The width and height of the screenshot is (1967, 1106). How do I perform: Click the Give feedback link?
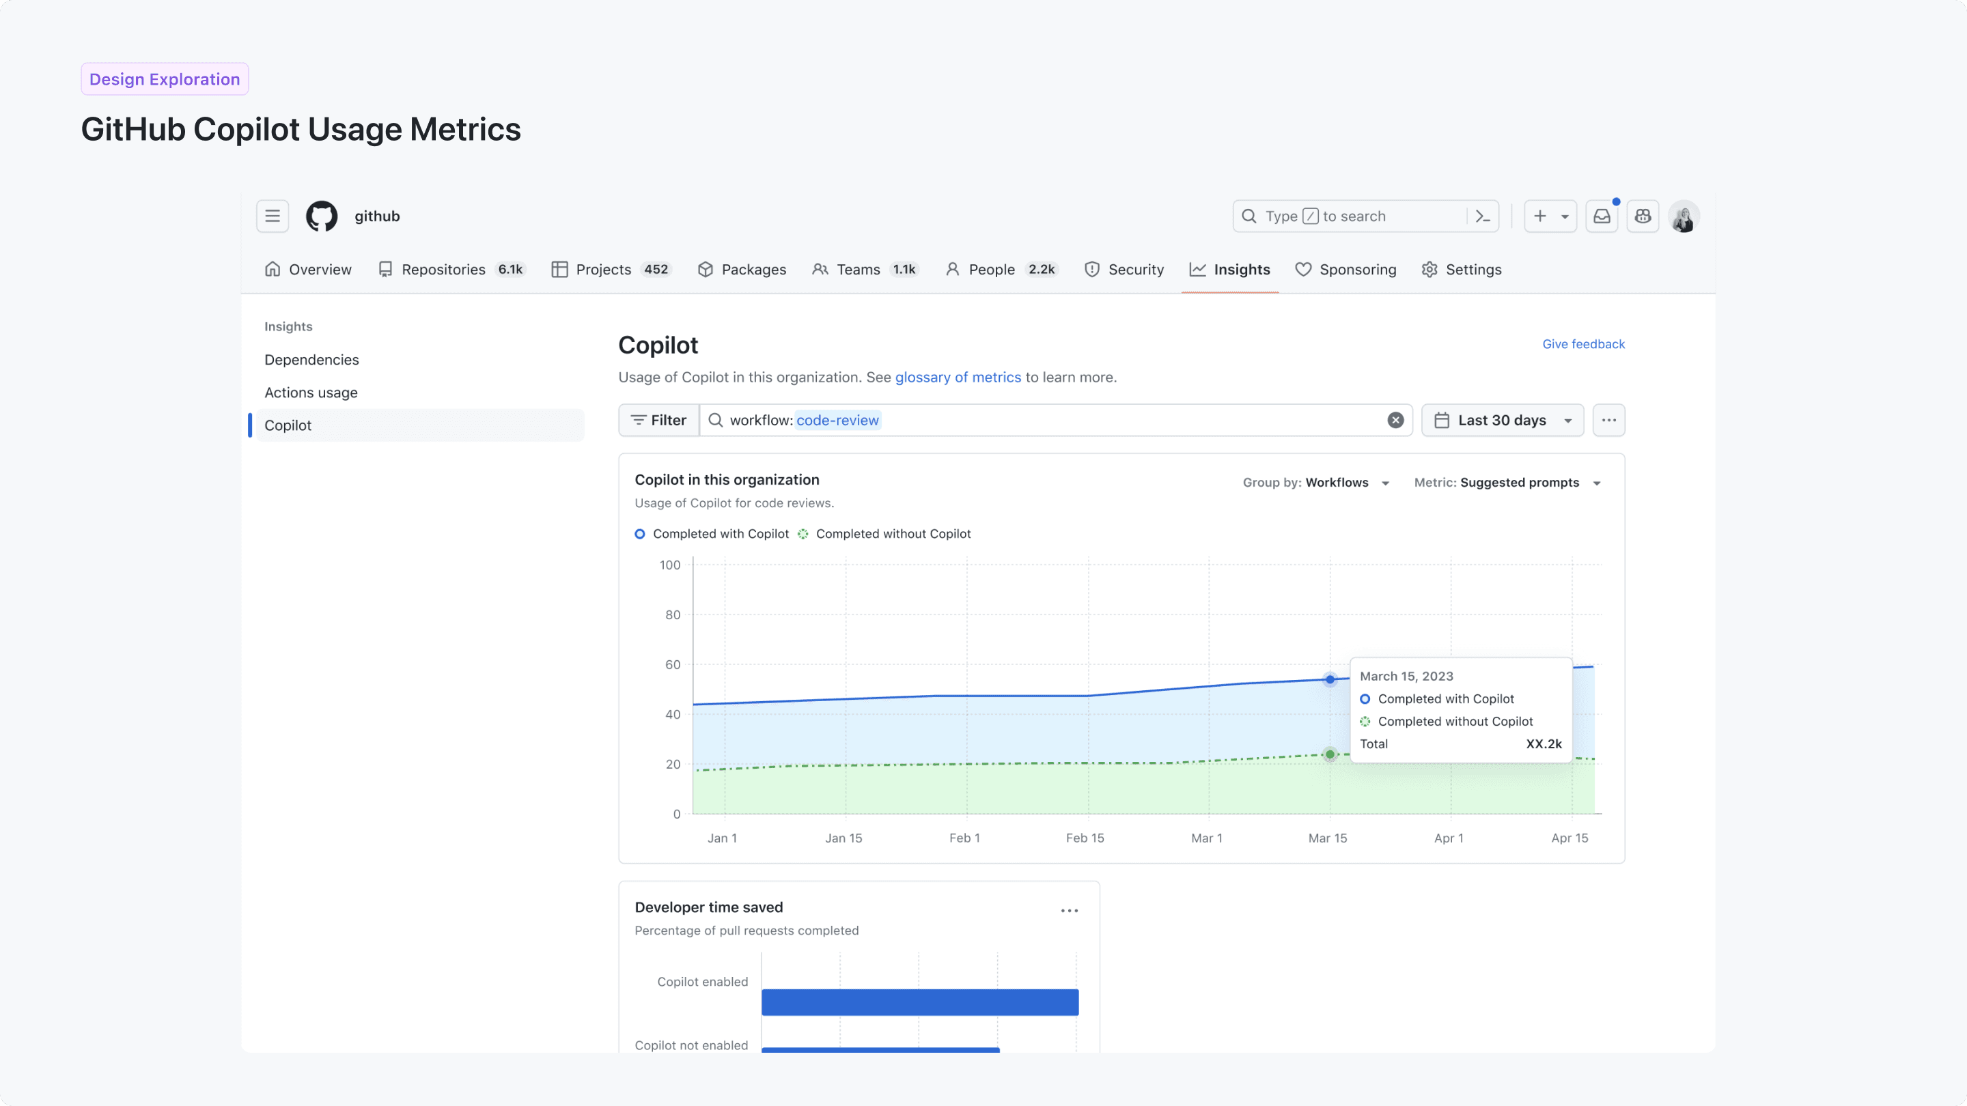point(1583,343)
